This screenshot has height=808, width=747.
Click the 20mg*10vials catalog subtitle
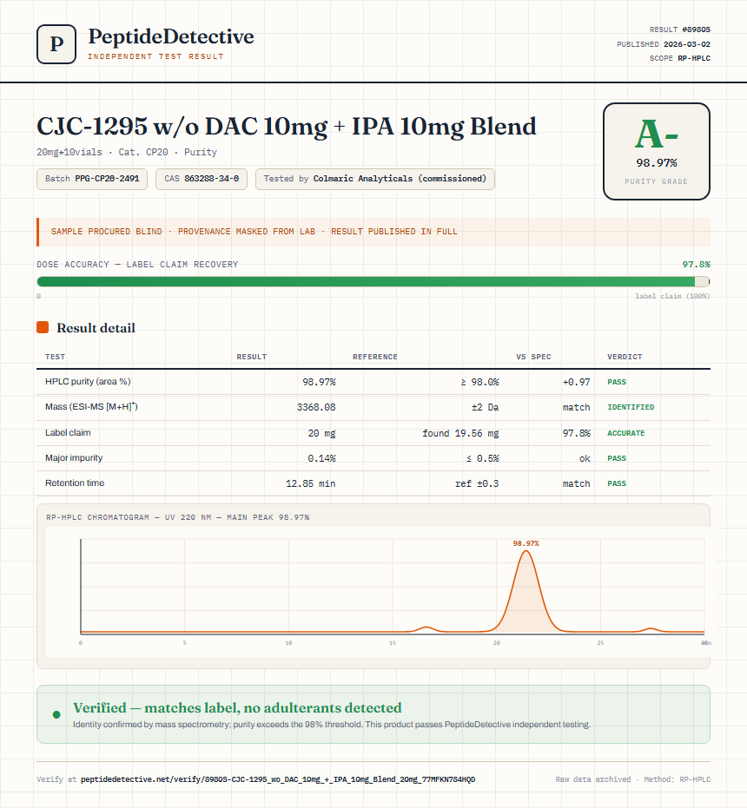click(x=127, y=152)
